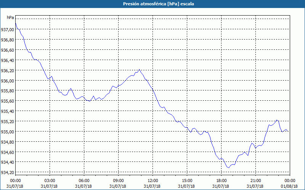305x190 pixels.
Task: Click the 935,80 y-axis value
Action: (x=7, y=91)
